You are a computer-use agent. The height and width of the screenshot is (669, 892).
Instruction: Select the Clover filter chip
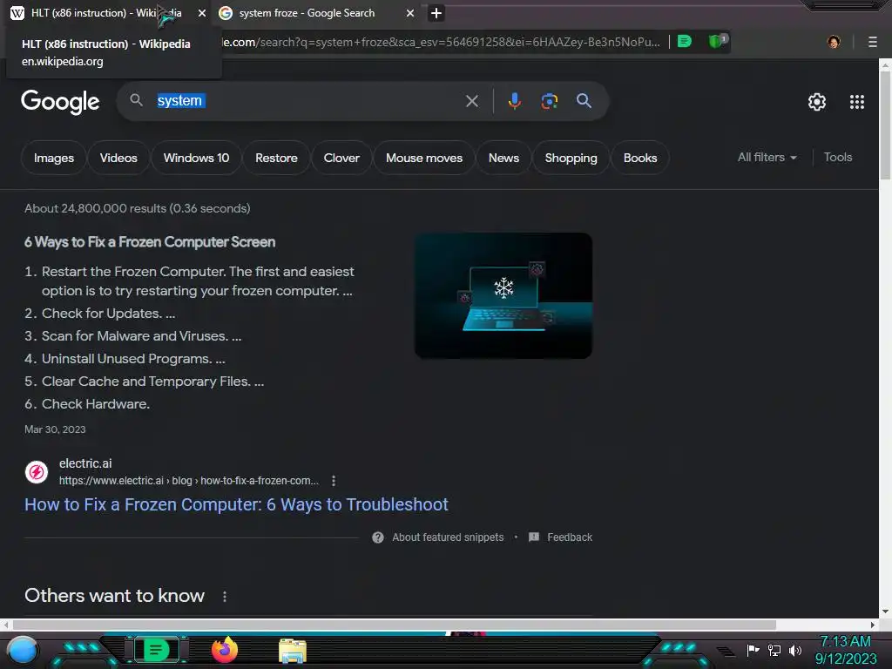(341, 158)
